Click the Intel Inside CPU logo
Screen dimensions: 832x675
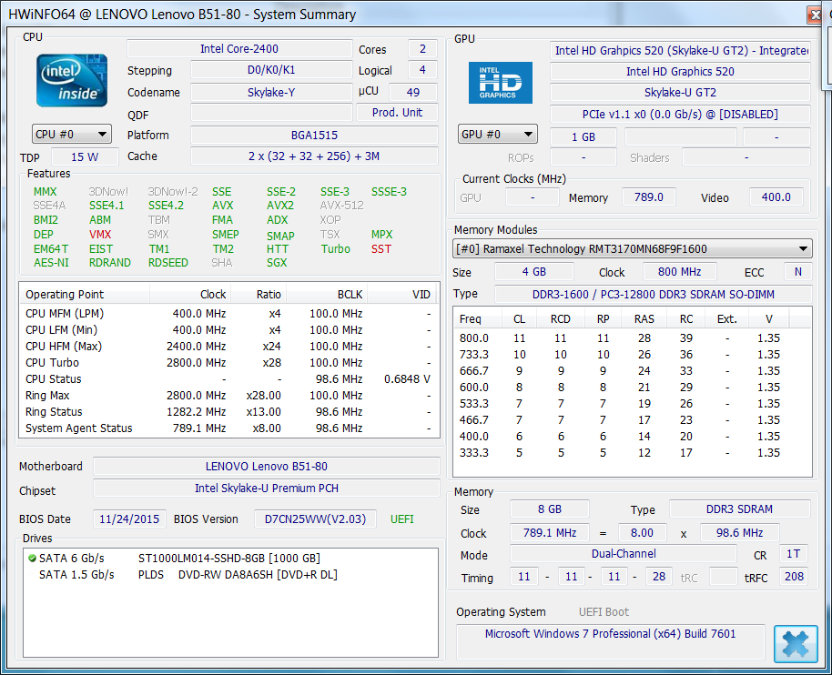72,81
